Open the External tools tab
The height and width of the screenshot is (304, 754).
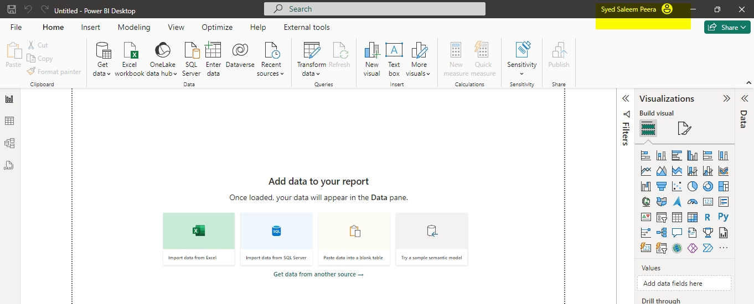[x=307, y=27]
